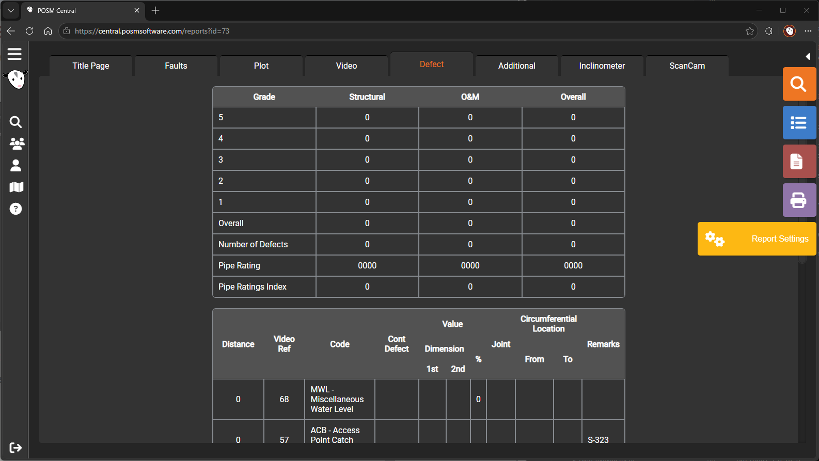Viewport: 819px width, 461px height.
Task: Click the red document button
Action: point(799,161)
